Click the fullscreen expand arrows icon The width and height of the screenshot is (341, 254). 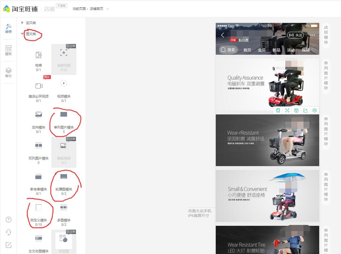[287, 110]
